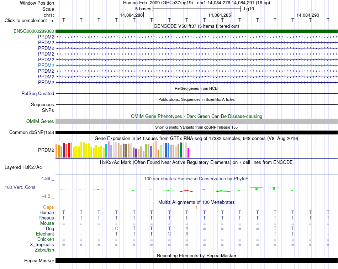Select the X_tropicalis species row label
This screenshot has width=338, height=269.
click(x=42, y=245)
